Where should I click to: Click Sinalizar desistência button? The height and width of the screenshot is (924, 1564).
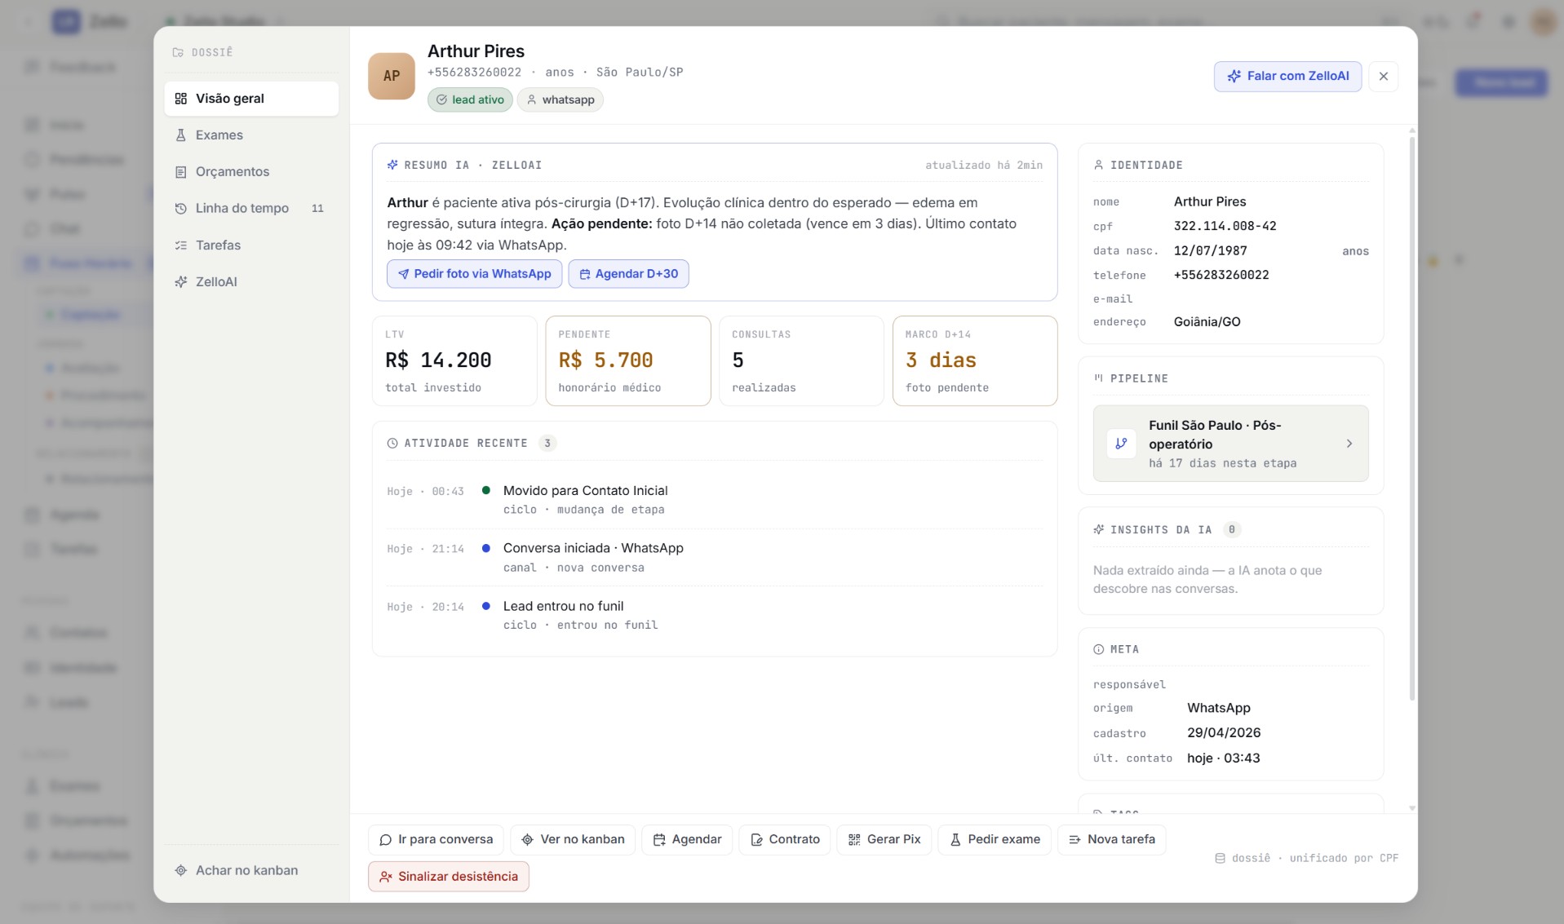click(449, 877)
